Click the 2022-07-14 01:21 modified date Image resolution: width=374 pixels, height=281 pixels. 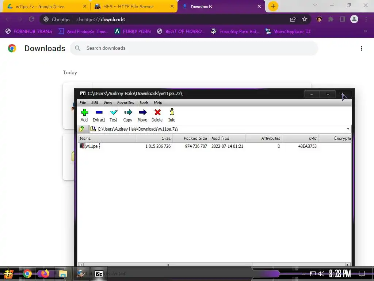pos(227,146)
